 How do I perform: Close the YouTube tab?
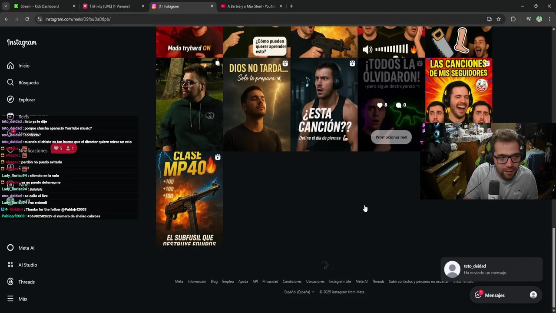click(281, 6)
